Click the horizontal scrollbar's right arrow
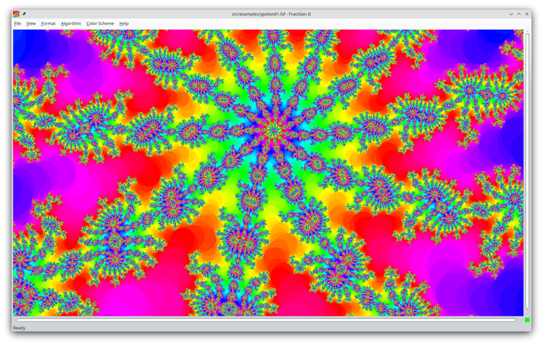This screenshot has width=543, height=345. [522, 320]
